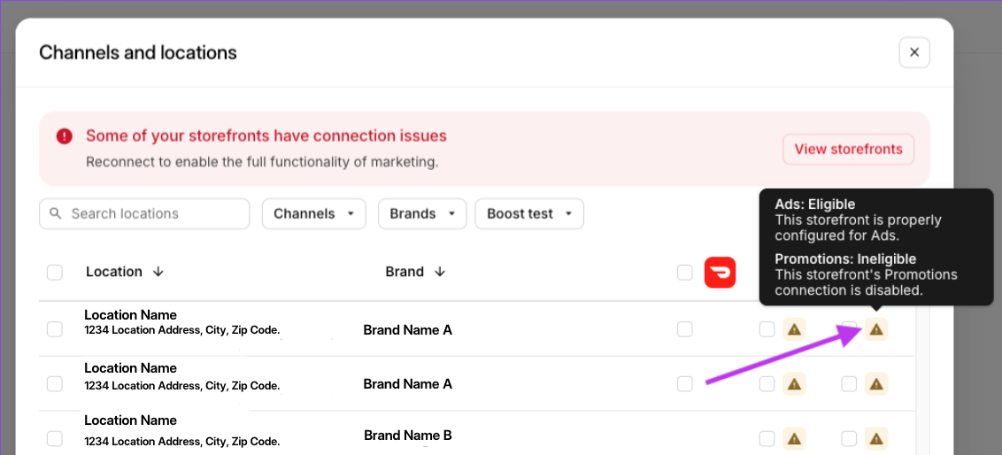The height and width of the screenshot is (455, 1002).
Task: Tick the select-all checkbox beside the Location header
Action: (x=55, y=273)
